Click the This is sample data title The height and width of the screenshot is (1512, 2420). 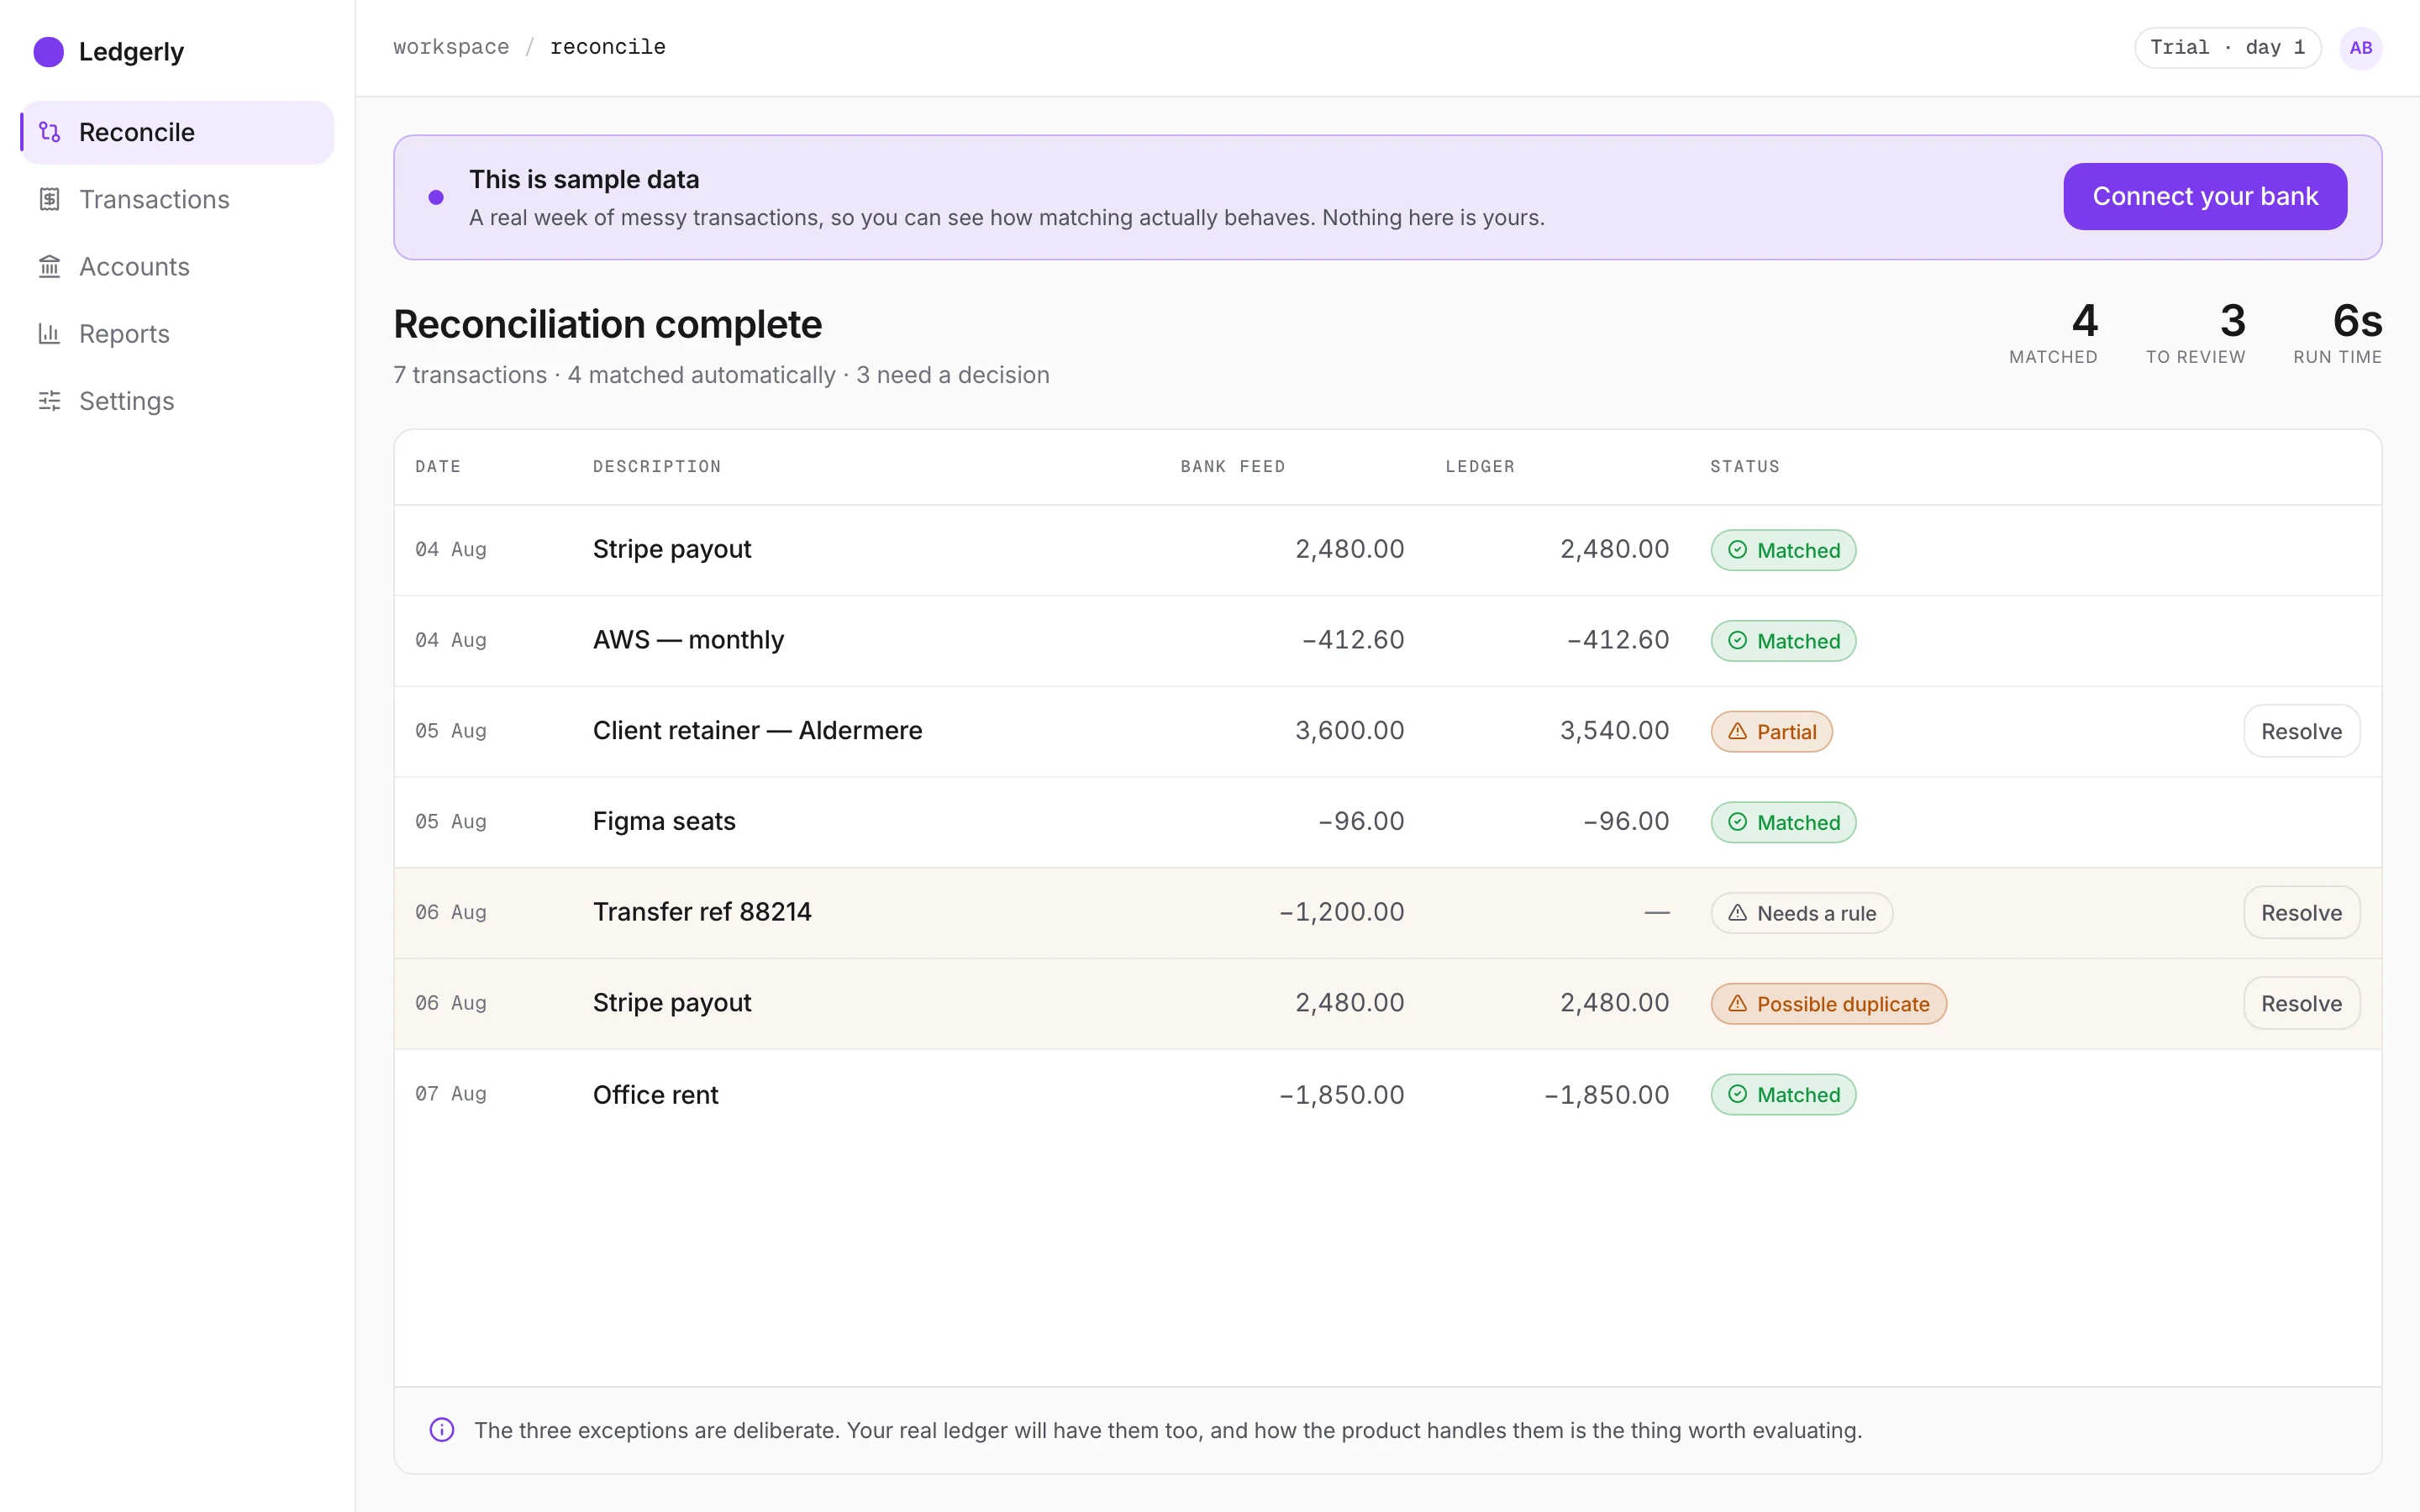coord(584,179)
